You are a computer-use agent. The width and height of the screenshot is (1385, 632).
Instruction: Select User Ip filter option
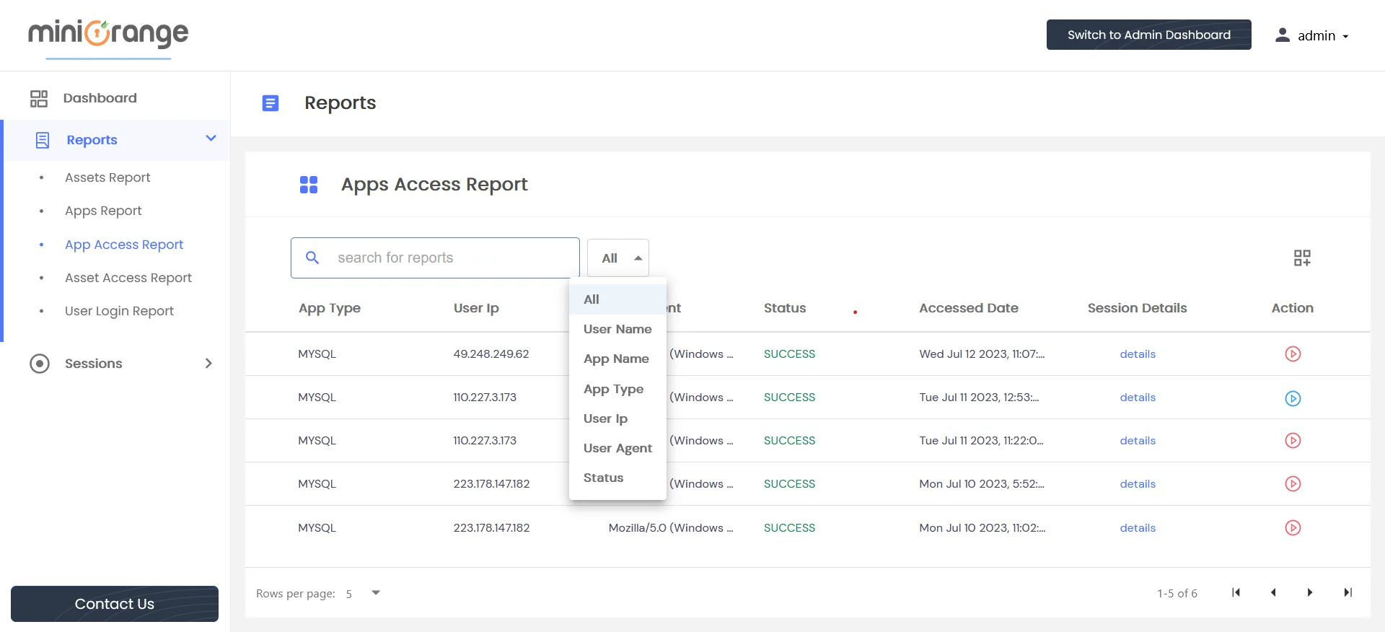617,418
